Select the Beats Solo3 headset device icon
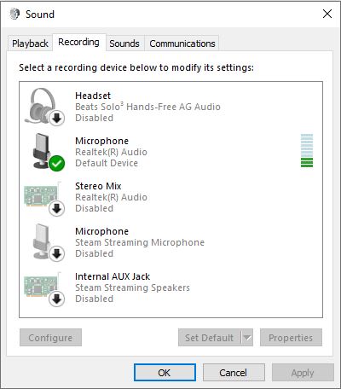This screenshot has width=341, height=389. [x=44, y=107]
